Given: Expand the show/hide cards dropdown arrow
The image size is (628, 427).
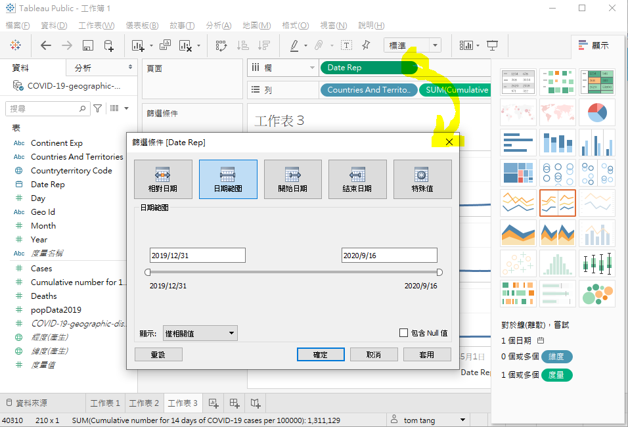Looking at the screenshot, I should [478, 46].
